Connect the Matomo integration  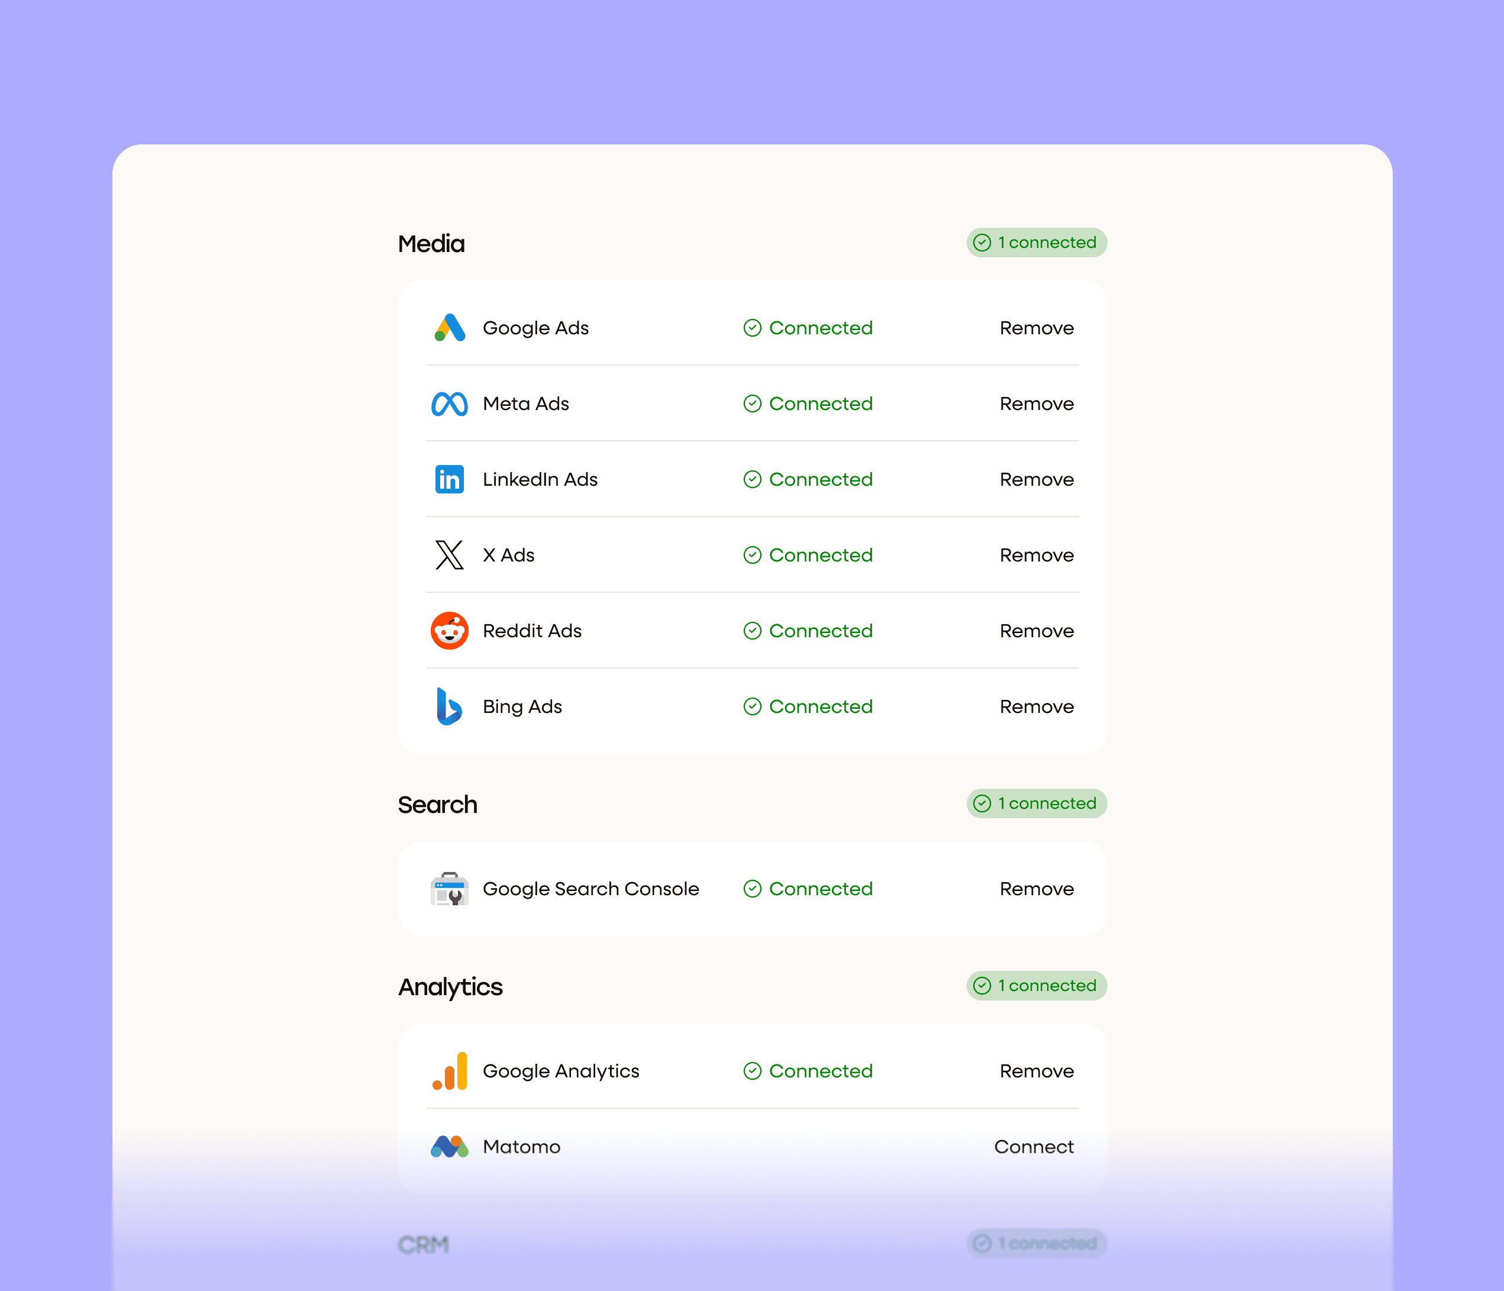[x=1034, y=1147]
